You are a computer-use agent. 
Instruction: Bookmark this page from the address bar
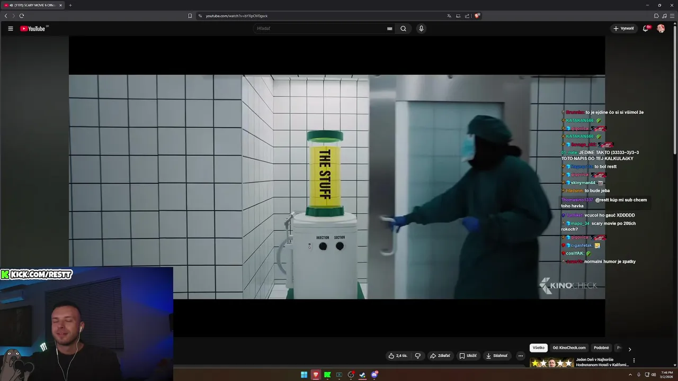pyautogui.click(x=190, y=16)
